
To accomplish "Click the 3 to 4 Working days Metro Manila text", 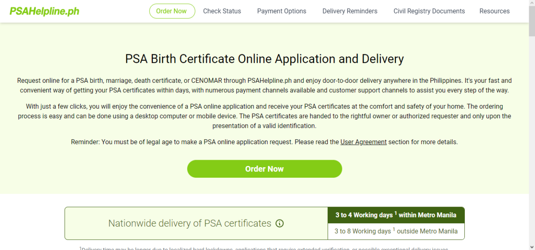I will point(396,215).
